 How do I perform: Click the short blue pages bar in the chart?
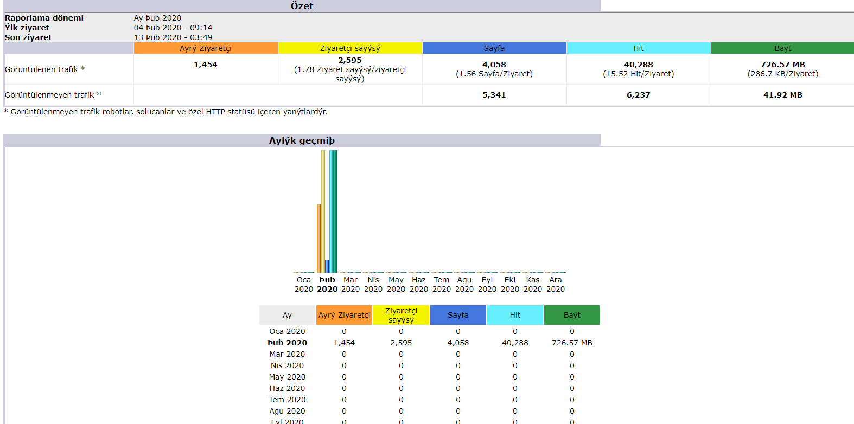327,266
